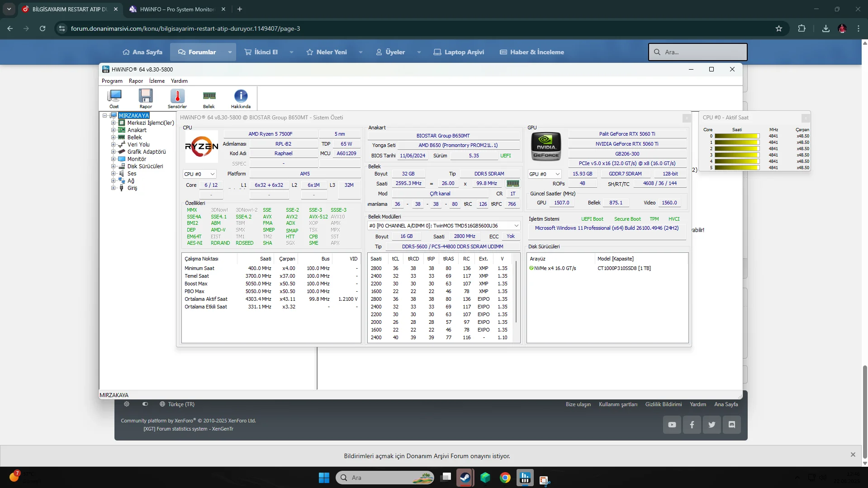Open the CPU #0 selector dropdown
The width and height of the screenshot is (868, 488).
pos(199,174)
